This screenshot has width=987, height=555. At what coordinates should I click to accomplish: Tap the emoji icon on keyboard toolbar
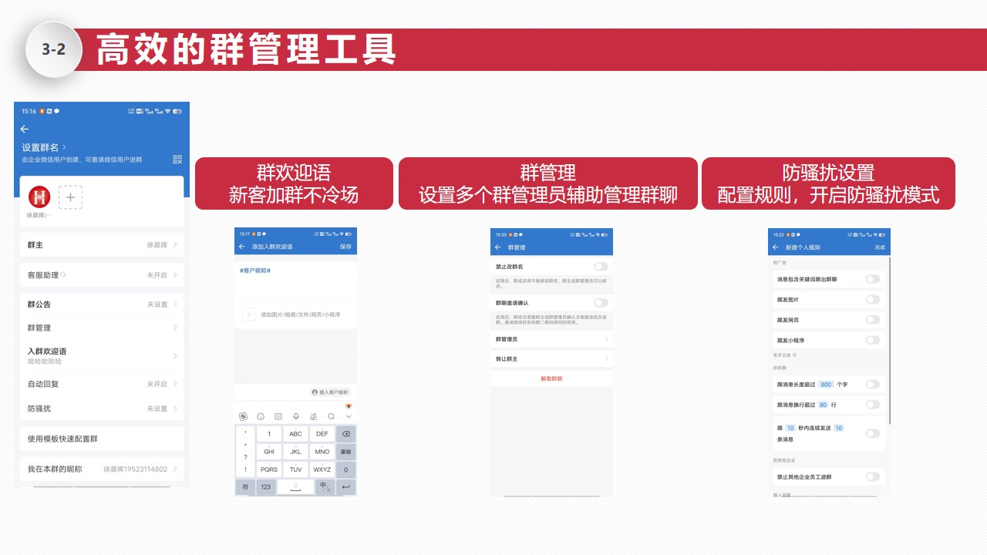(x=261, y=416)
